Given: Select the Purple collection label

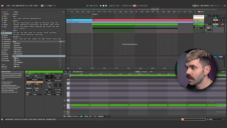Looking at the screenshot, I should coord(6,25).
